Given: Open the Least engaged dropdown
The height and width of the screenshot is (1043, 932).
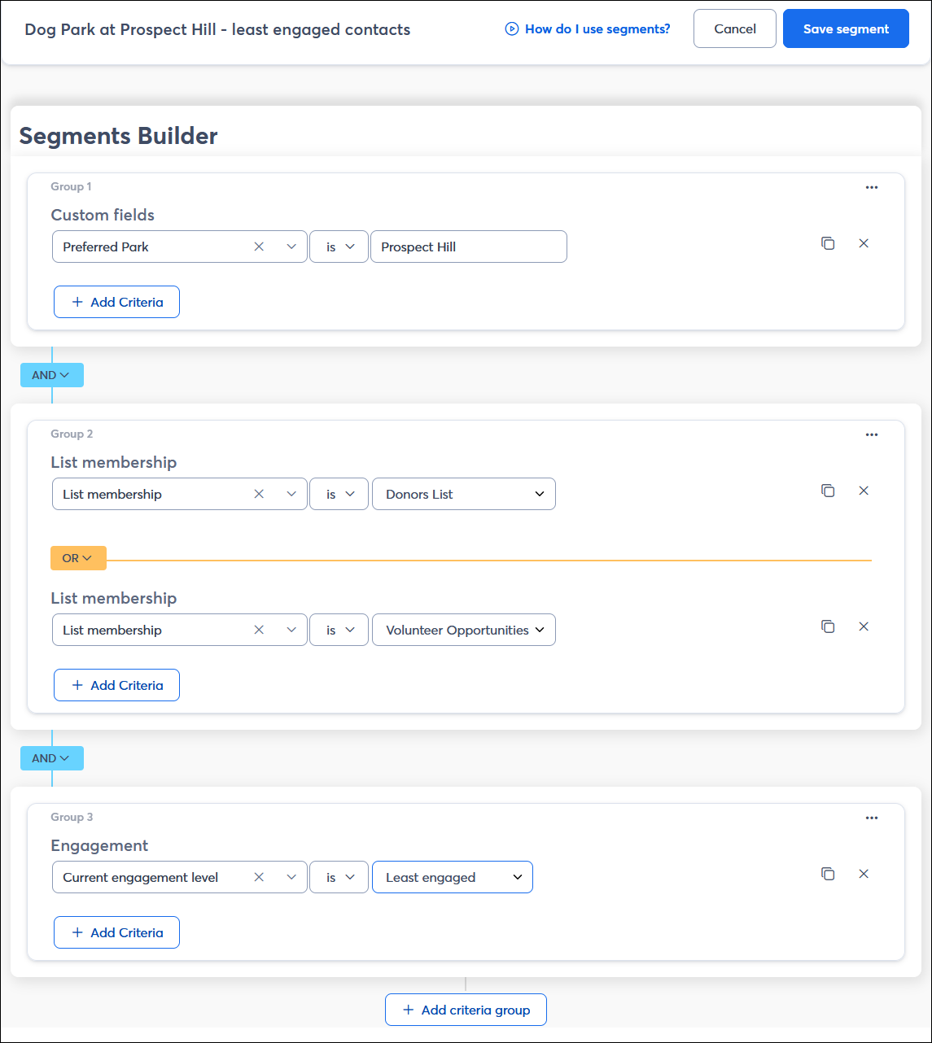Looking at the screenshot, I should coord(453,877).
